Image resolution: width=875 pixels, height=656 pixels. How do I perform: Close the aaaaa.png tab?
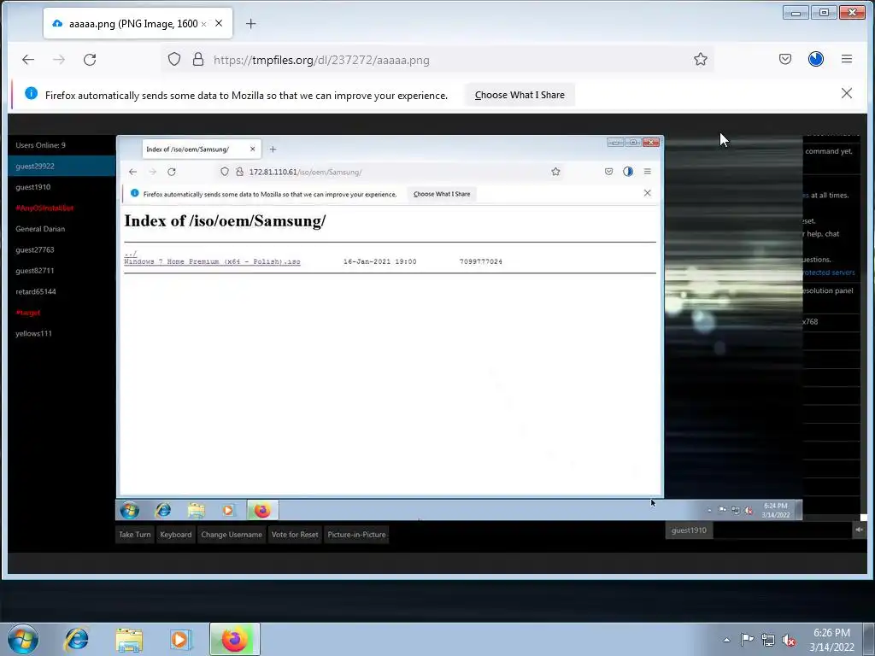coord(219,23)
